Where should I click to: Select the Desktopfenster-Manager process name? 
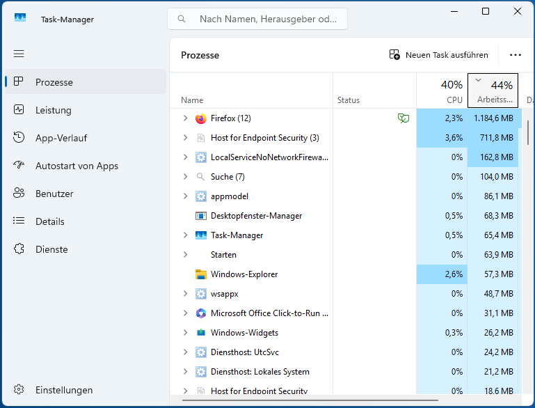tap(256, 216)
